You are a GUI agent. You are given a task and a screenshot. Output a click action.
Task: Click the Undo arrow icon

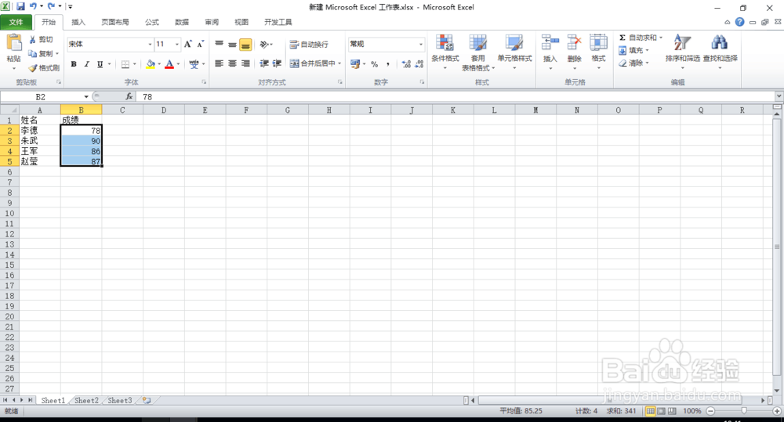click(x=33, y=6)
